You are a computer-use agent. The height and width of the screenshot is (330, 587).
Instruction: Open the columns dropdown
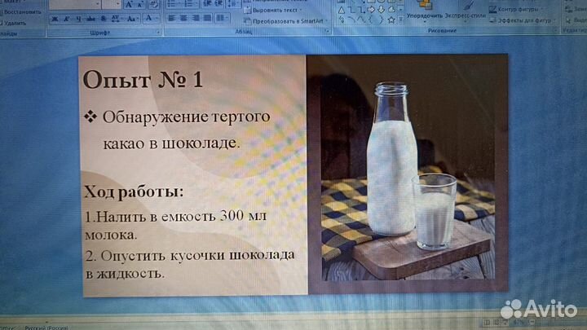(222, 18)
